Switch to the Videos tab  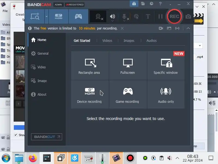pos(107,40)
